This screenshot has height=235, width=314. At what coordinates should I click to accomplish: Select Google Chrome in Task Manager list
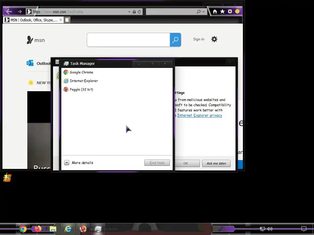pyautogui.click(x=117, y=72)
